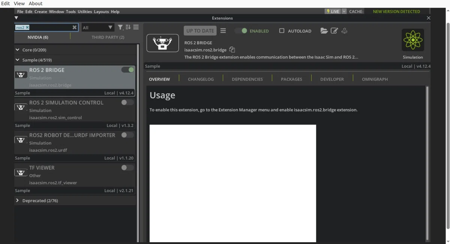Enable the ROS 2 Simulation Control extension
This screenshot has width=450, height=244.
point(127,102)
